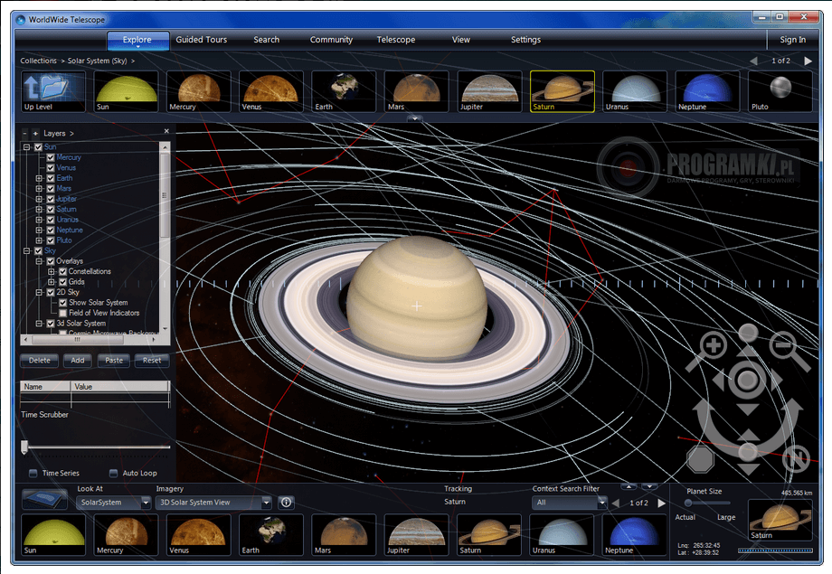This screenshot has width=832, height=574.
Task: Open the View tab
Action: (x=461, y=40)
